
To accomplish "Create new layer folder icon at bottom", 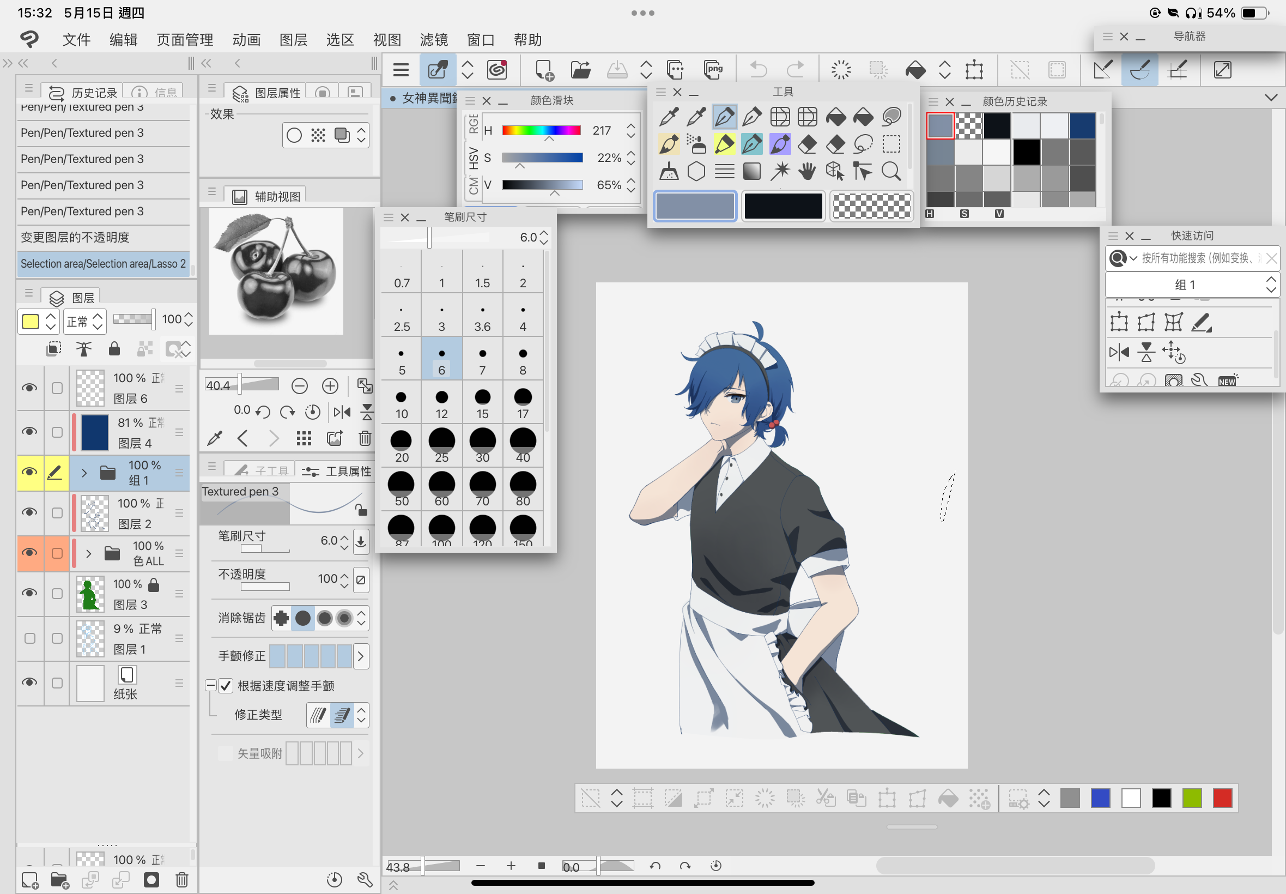I will pyautogui.click(x=59, y=879).
